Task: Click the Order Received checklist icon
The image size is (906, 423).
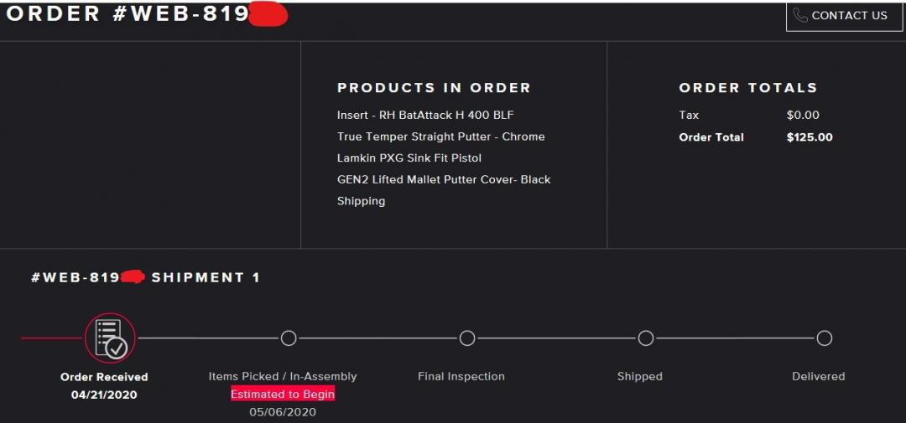Action: pyautogui.click(x=110, y=338)
